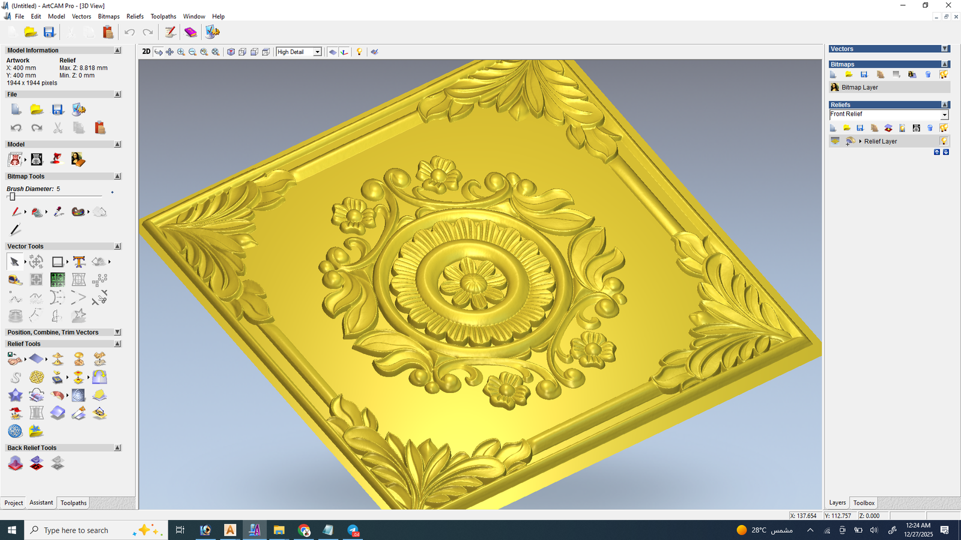Screen dimensions: 961x540
Task: Open the Front Relief dropdown
Action: [x=944, y=115]
